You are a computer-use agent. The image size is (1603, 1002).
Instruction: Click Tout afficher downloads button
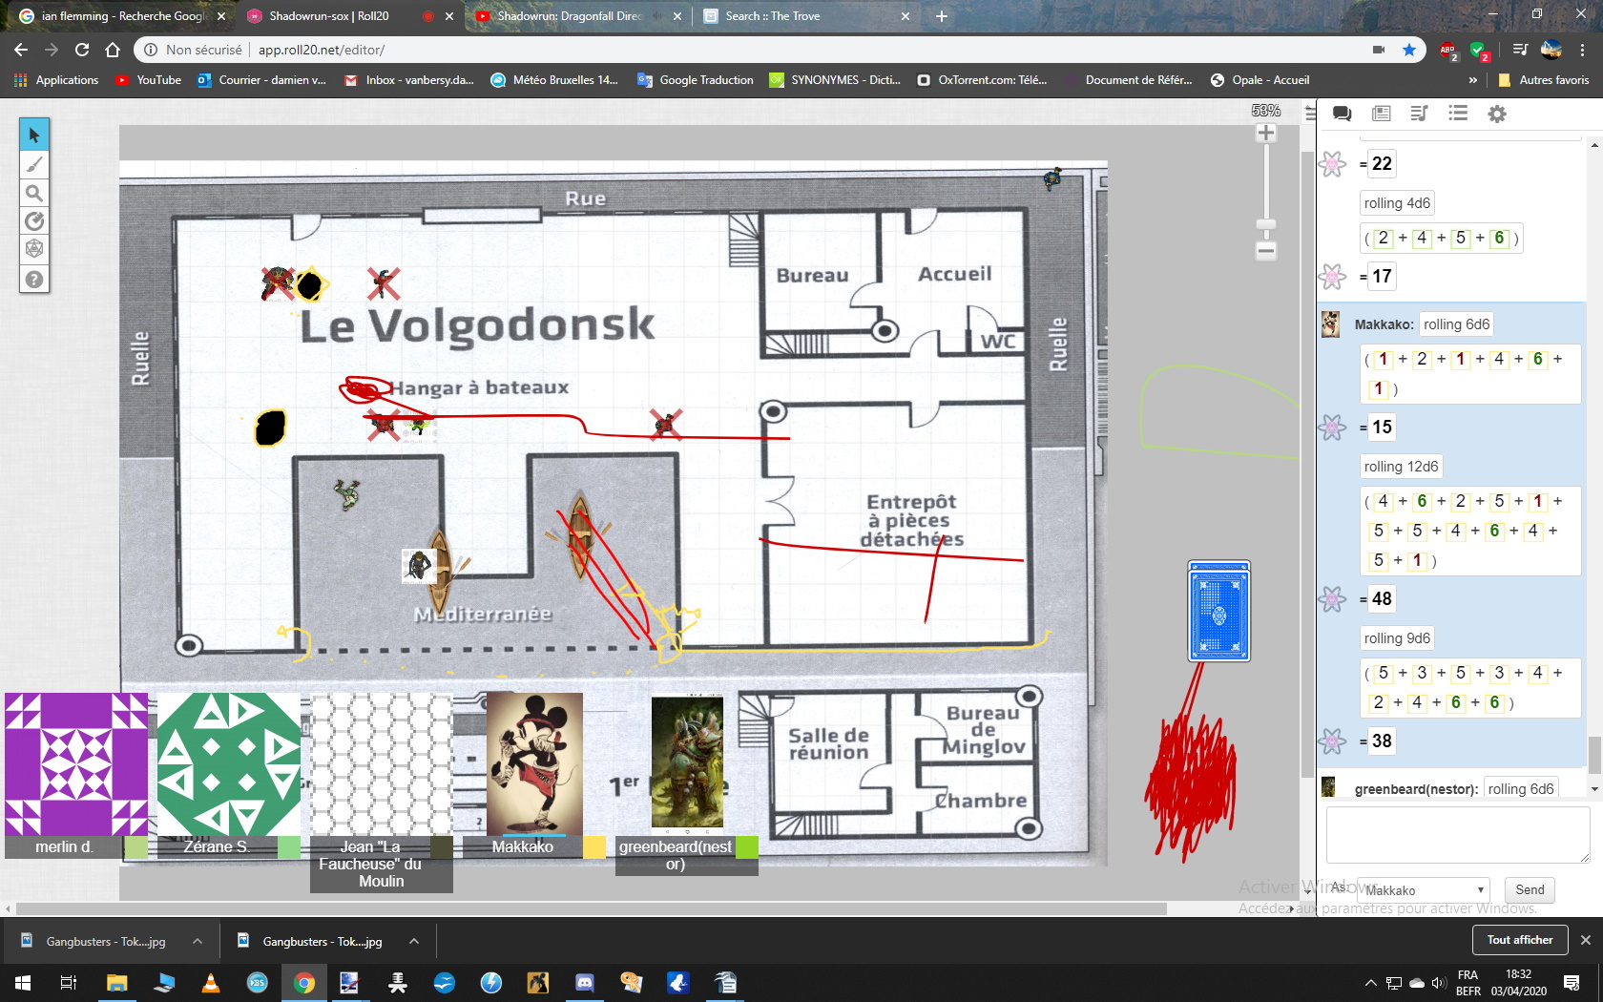[1519, 940]
